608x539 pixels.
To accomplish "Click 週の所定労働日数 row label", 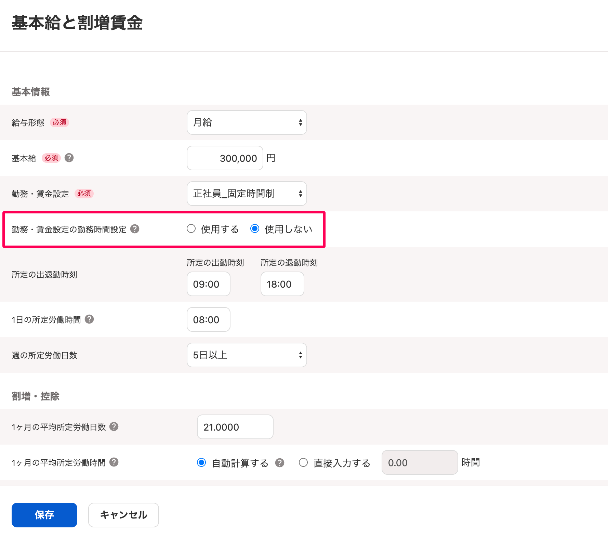I will pyautogui.click(x=44, y=355).
